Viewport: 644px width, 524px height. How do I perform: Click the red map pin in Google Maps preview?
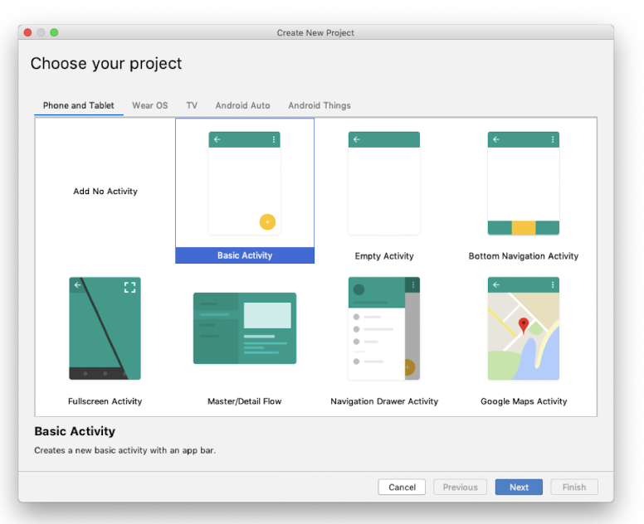[x=523, y=326]
